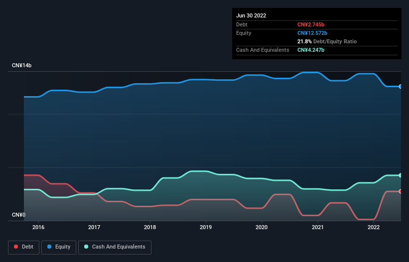
Task: Click the 2017 x-axis label
Action: pos(94,227)
